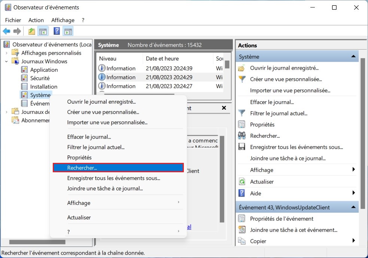This screenshot has width=368, height=258.
Task: Click the binoculars Rechercher icon in Actions
Action: point(242,136)
